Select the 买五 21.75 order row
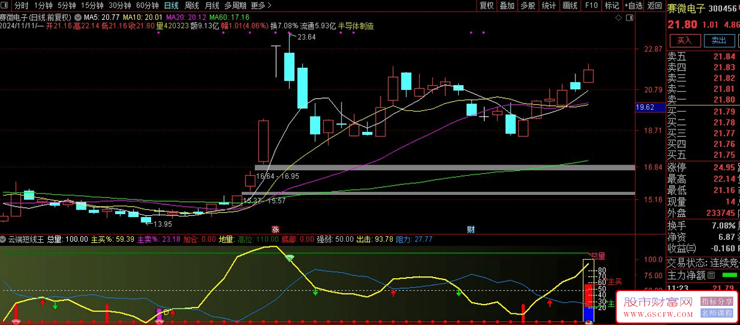Viewport: 740px width, 325px height. pyautogui.click(x=703, y=155)
